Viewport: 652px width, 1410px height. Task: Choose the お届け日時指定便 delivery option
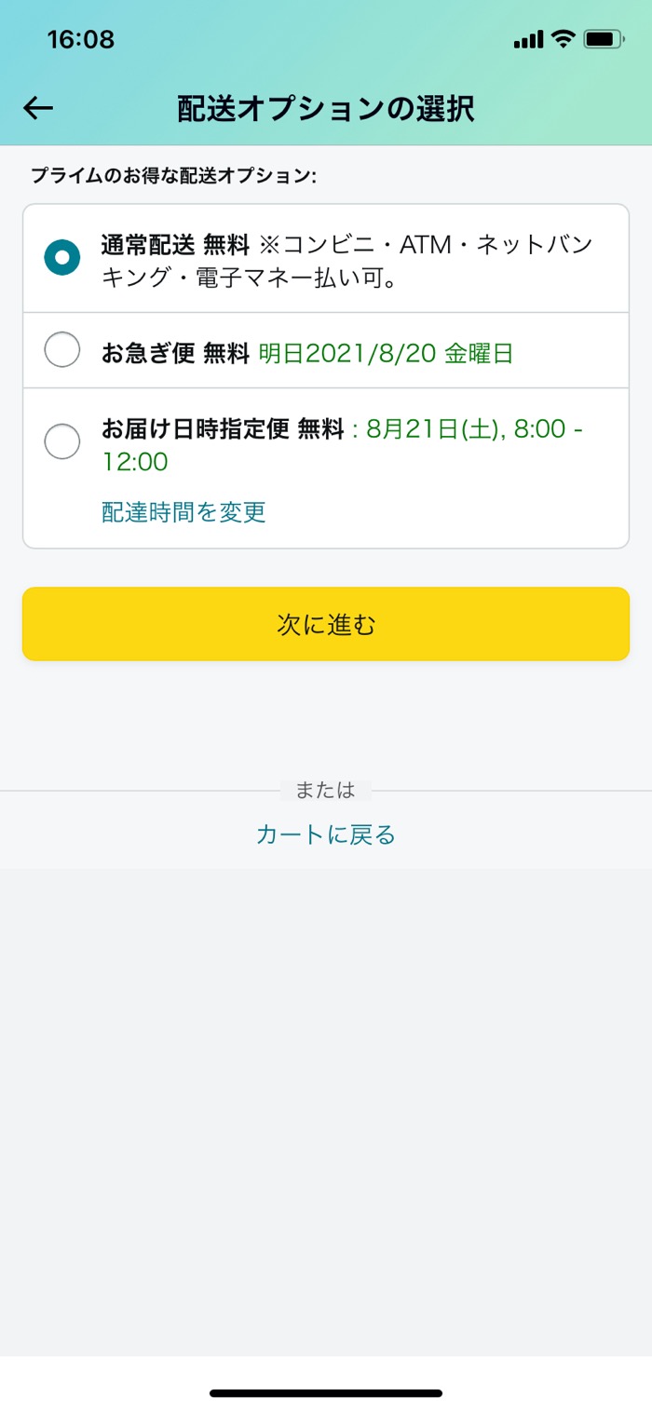(x=61, y=441)
